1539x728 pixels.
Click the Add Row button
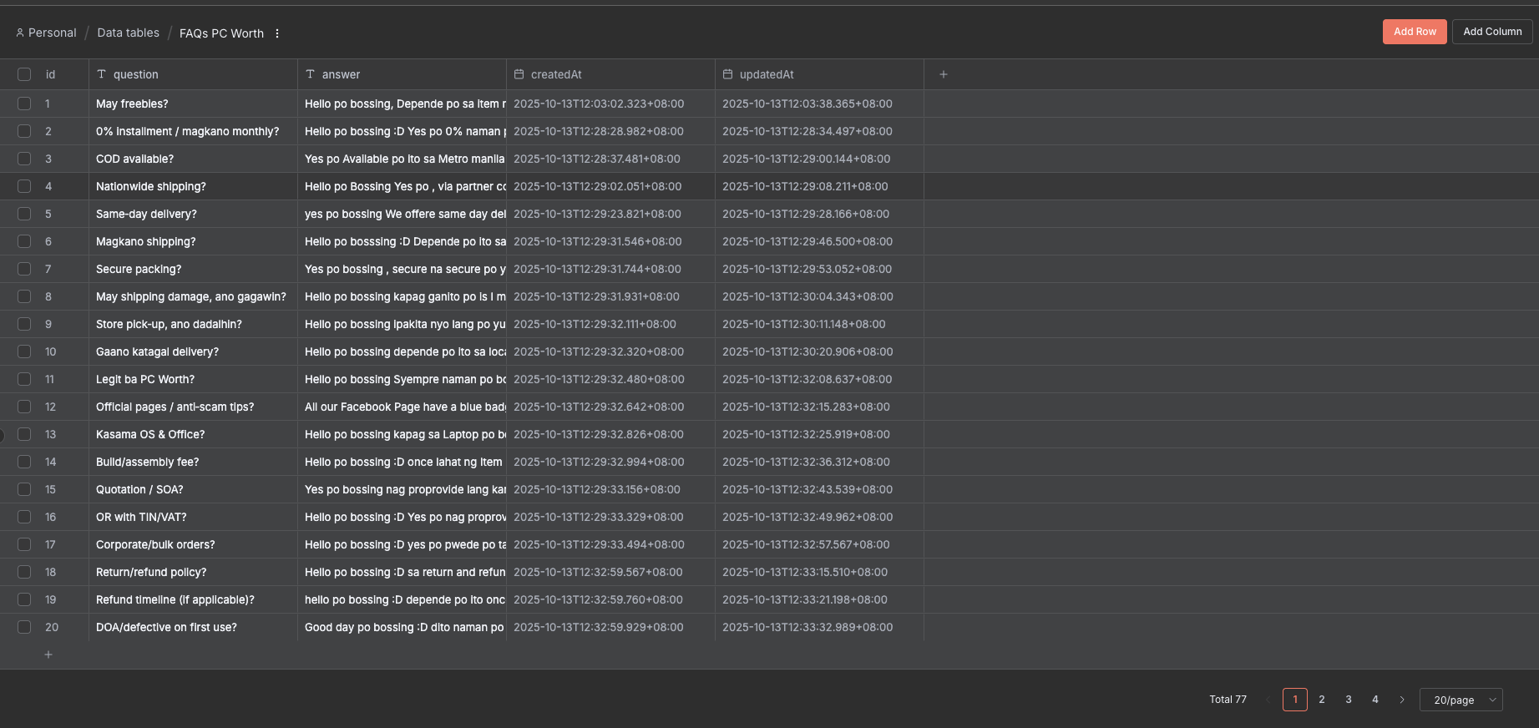tap(1415, 32)
